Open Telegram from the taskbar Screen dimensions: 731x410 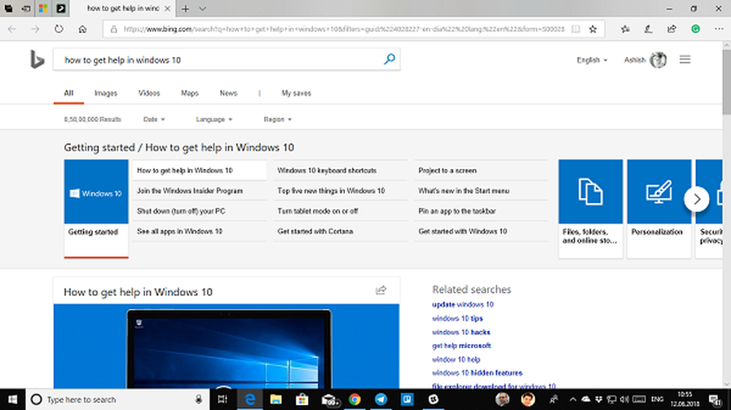(x=381, y=400)
